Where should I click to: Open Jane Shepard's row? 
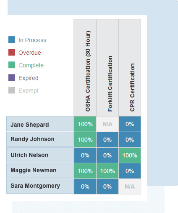[40, 124]
